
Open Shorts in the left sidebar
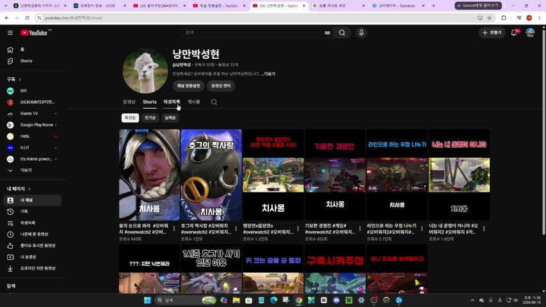coord(33,61)
